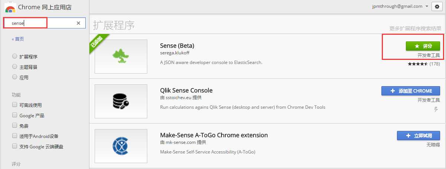This screenshot has height=169, width=446.
Task: Click the star rating for Sense (Beta)
Action: coord(418,64)
